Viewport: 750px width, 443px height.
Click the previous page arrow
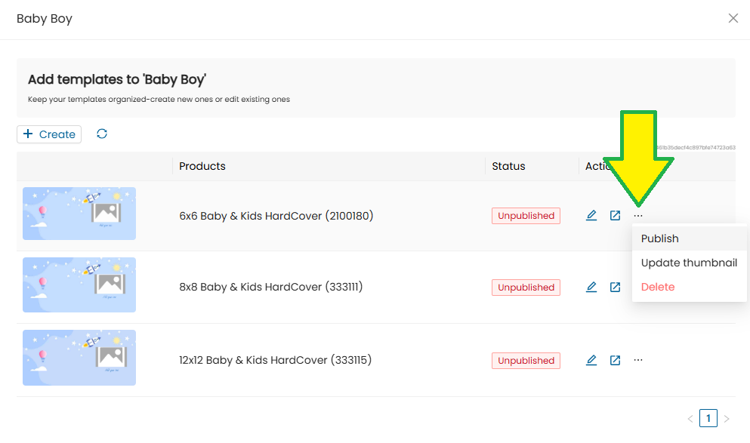pos(690,418)
